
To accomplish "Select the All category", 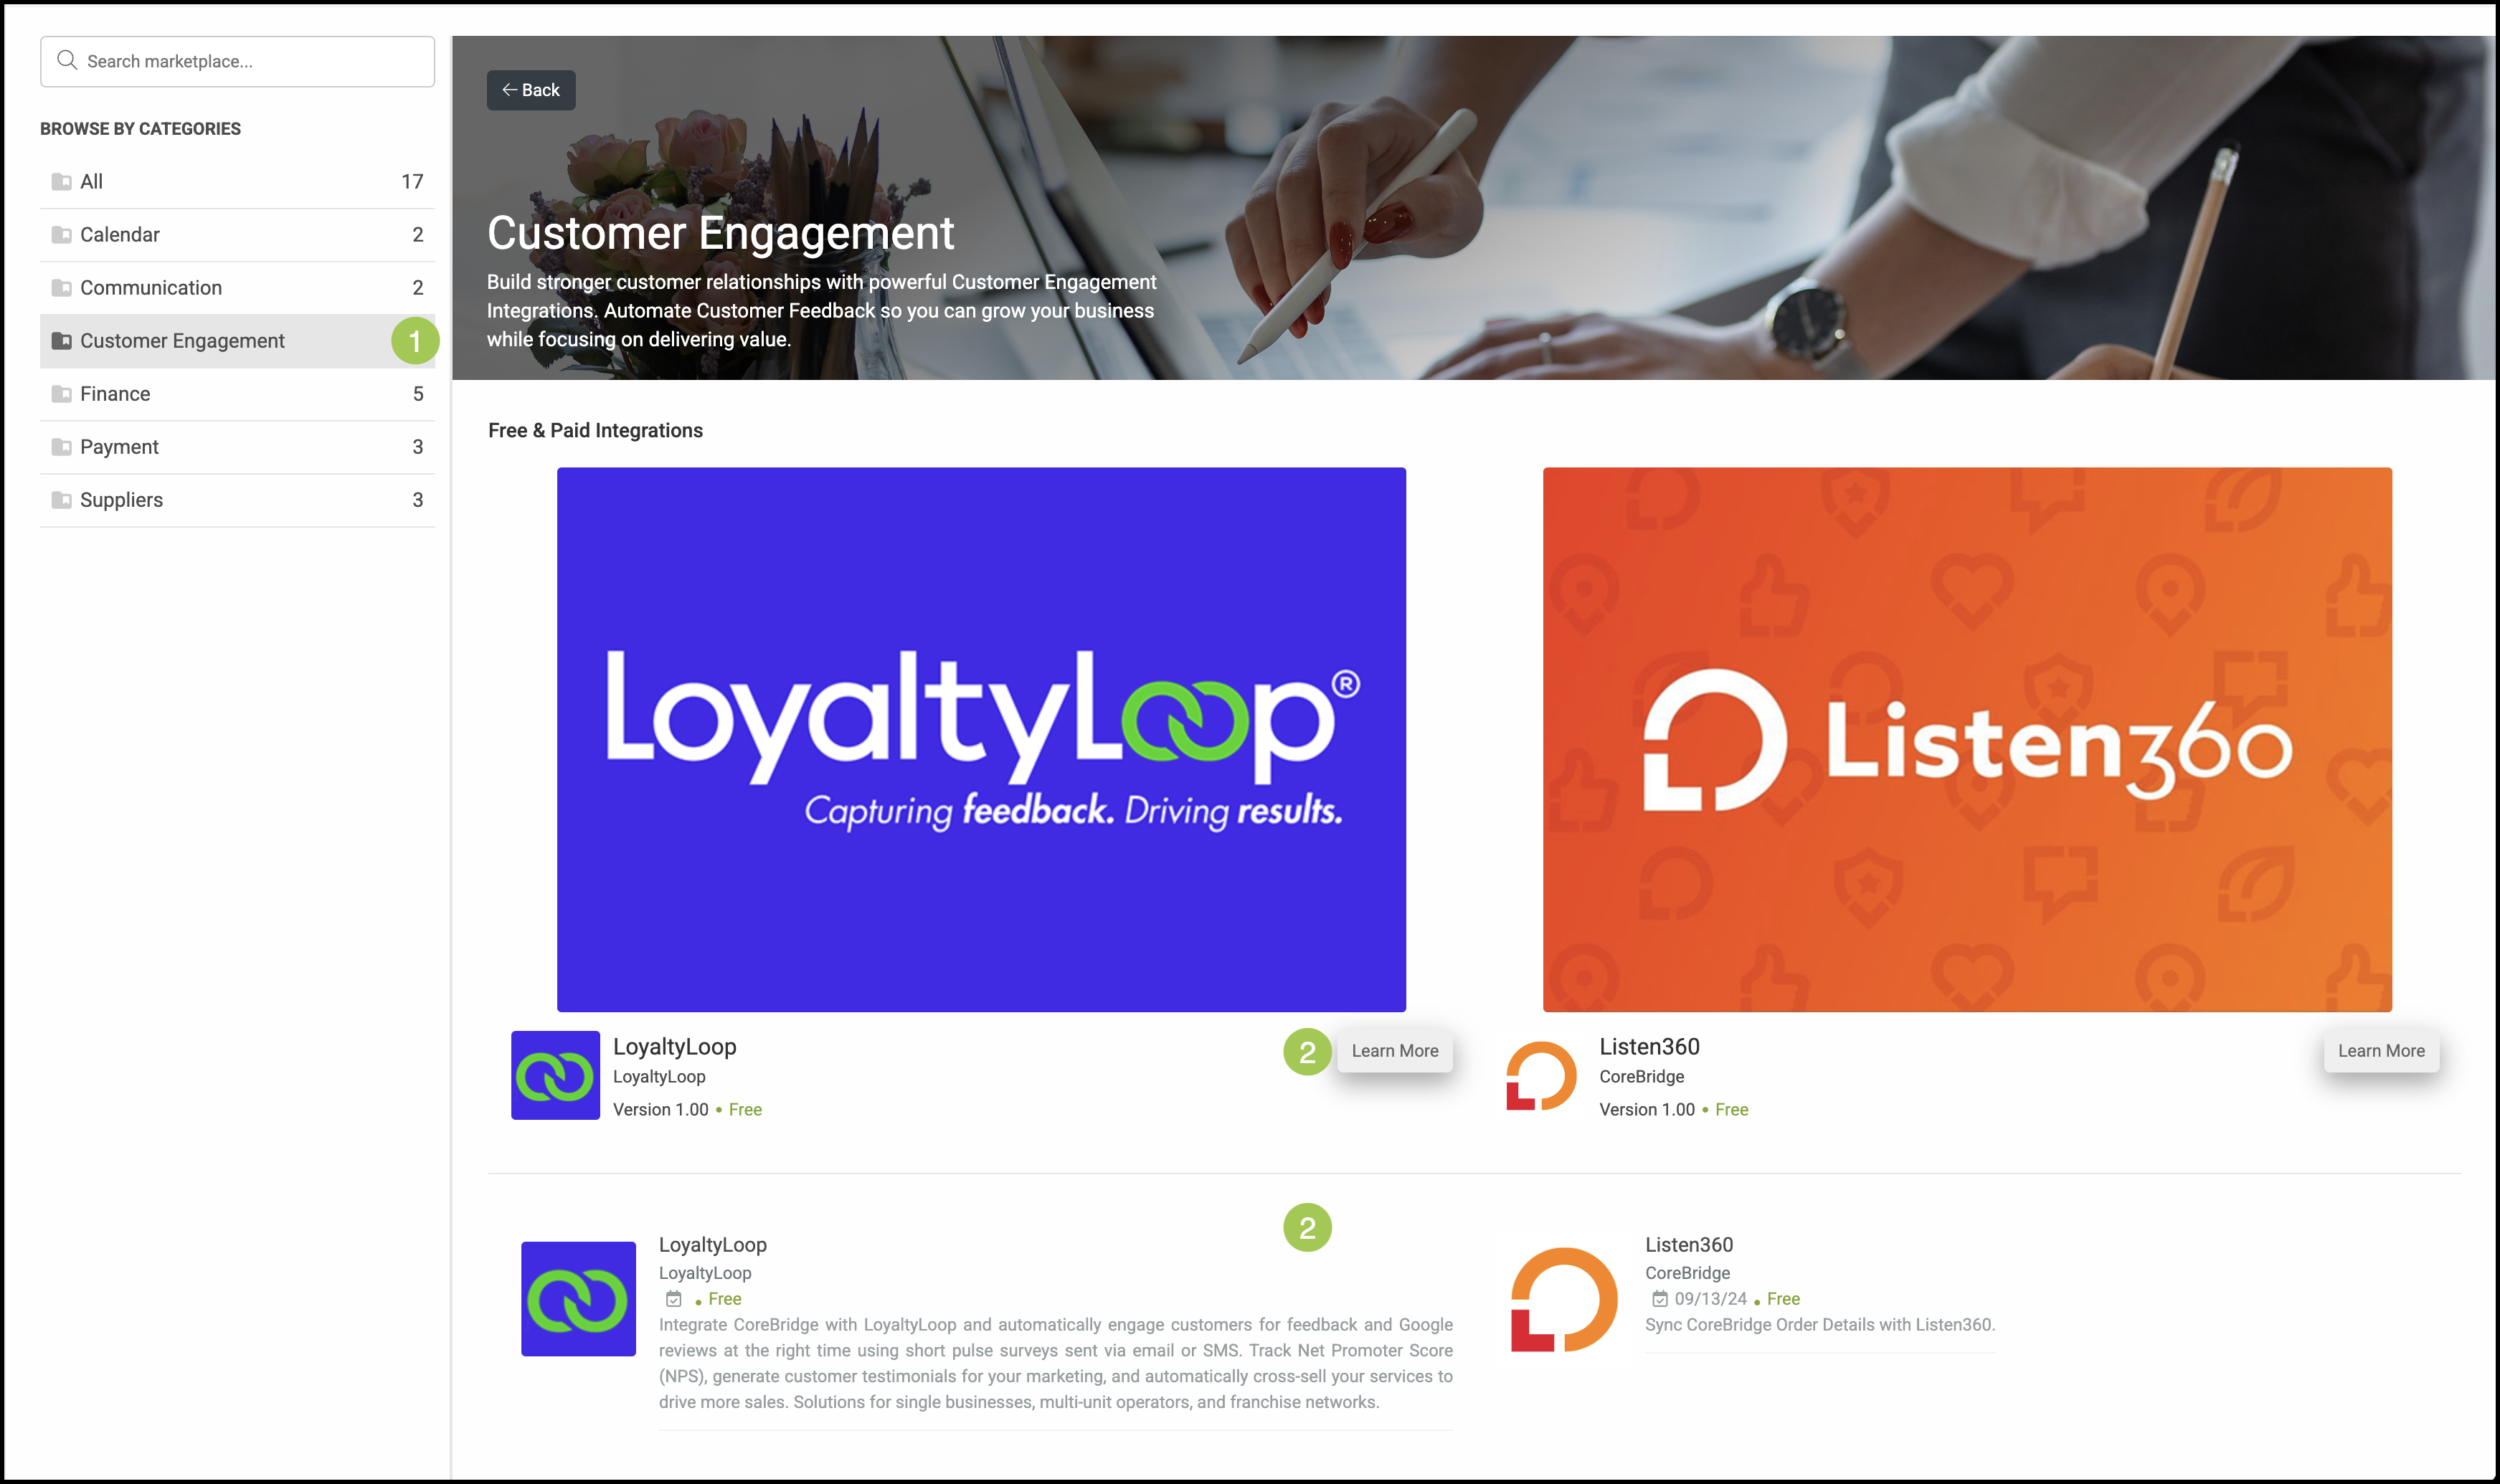I will point(237,182).
